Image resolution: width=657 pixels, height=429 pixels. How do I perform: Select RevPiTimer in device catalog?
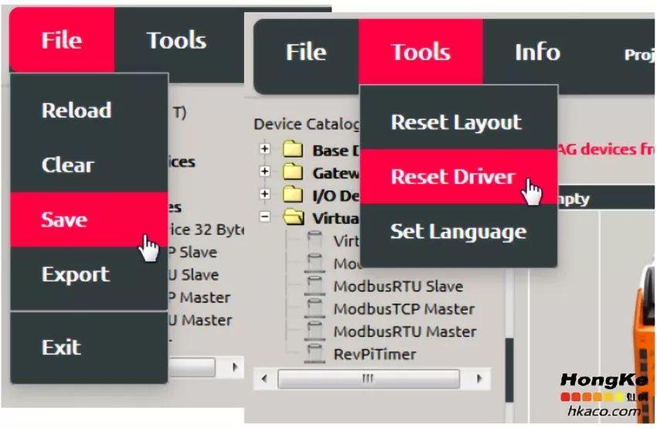coord(375,355)
